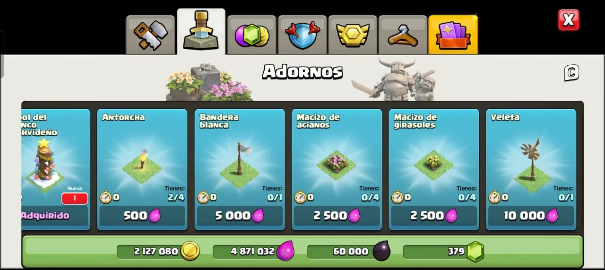The width and height of the screenshot is (605, 270).
Task: Buy the Antorcha for 500 elixir
Action: coord(142,216)
